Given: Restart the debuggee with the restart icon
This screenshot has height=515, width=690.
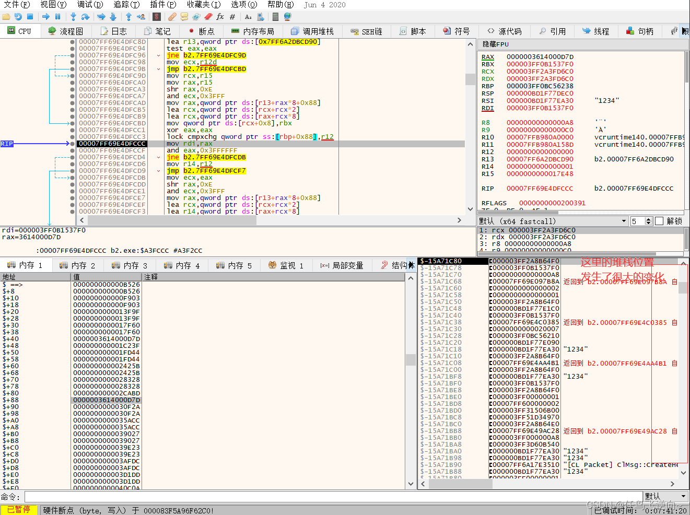Looking at the screenshot, I should (18, 17).
